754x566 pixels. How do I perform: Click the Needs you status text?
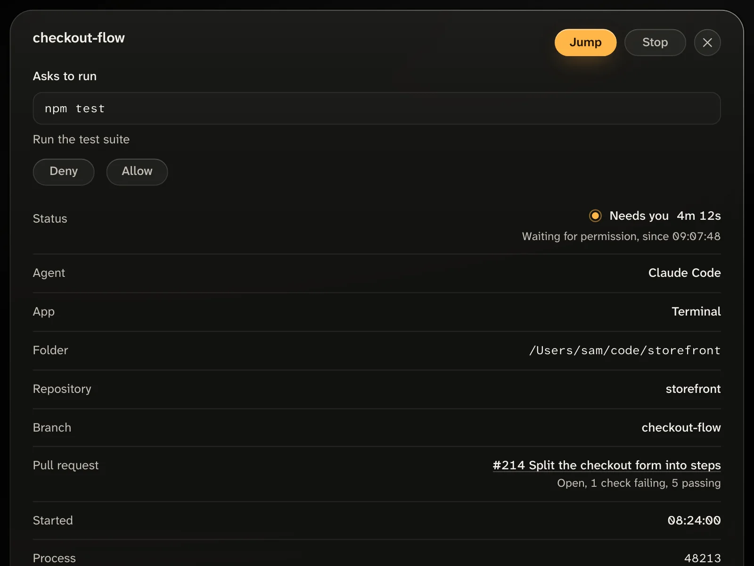point(639,216)
